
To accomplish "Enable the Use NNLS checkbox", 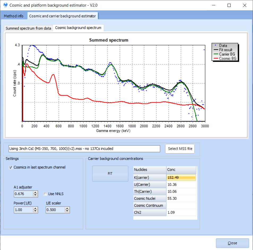I will pyautogui.click(x=45, y=194).
